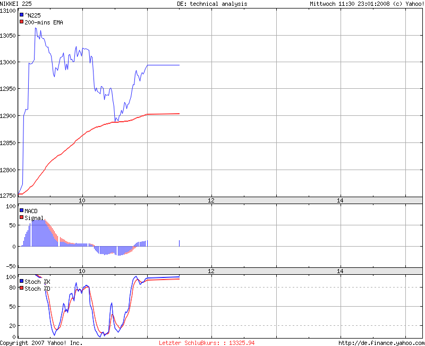Click the red 200-mins EMA legend swatch
This screenshot has height=346, width=425.
click(x=22, y=22)
